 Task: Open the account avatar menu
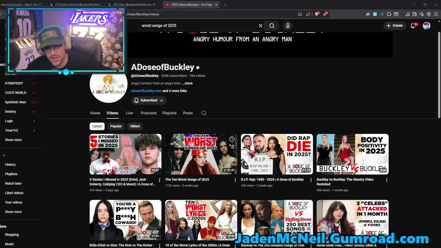(427, 25)
